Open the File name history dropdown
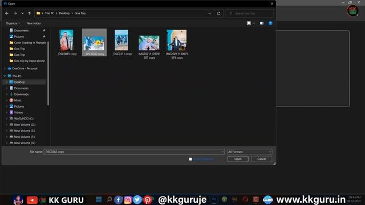 222,152
